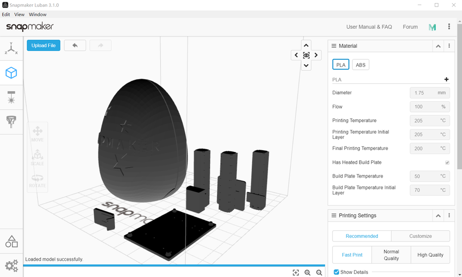Click the isometric camera view icon

coord(306,55)
